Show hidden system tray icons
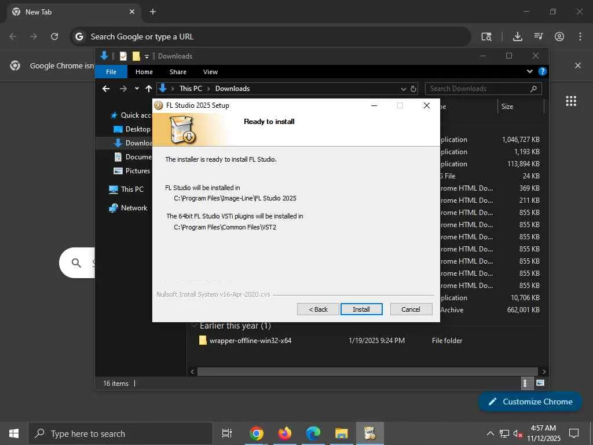 click(490, 433)
